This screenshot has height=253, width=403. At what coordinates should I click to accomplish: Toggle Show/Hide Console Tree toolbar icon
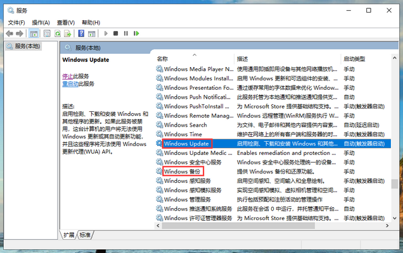tap(34, 33)
